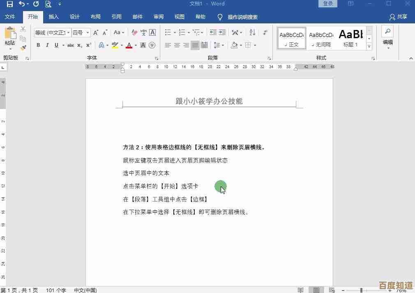Toggle Justify paragraph alignment
The image size is (415, 293).
coord(195,45)
